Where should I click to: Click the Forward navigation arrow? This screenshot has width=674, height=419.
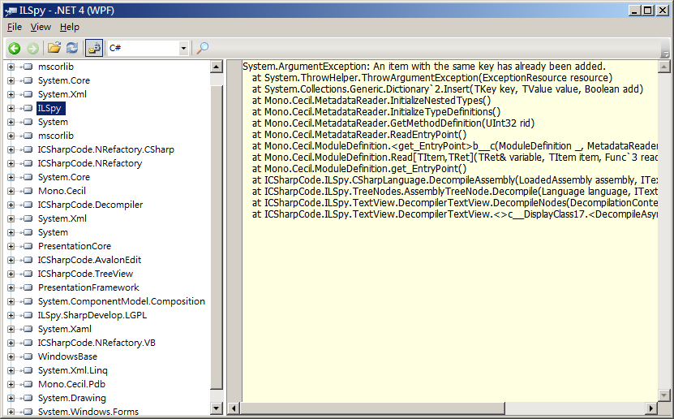click(x=32, y=49)
